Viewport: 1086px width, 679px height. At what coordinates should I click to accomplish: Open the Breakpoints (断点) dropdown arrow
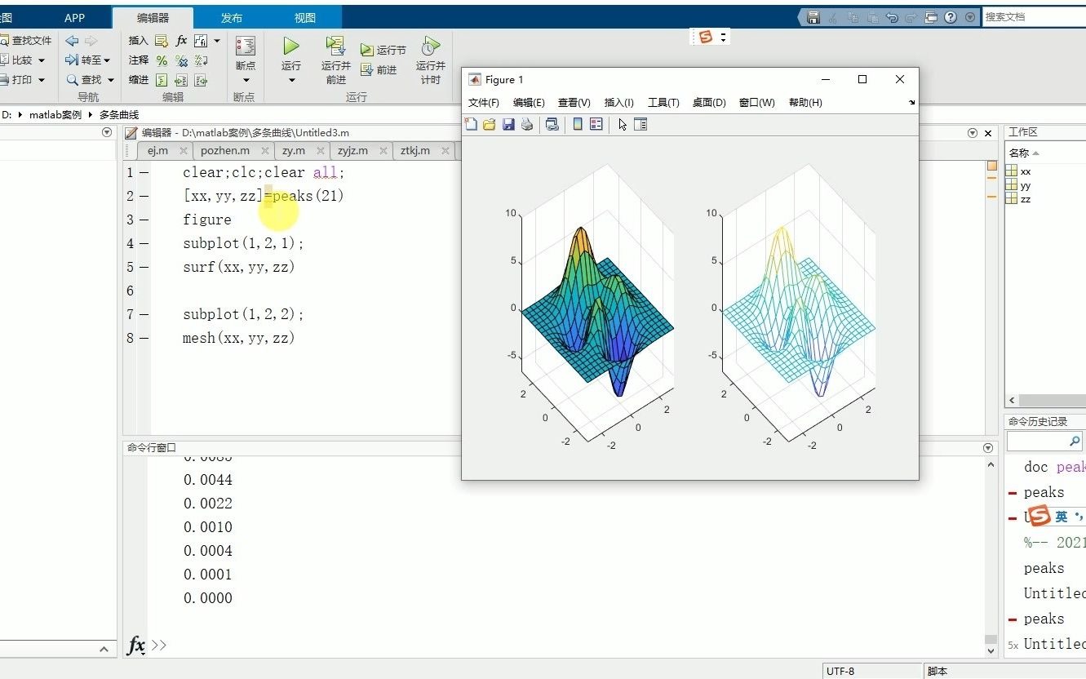(245, 80)
